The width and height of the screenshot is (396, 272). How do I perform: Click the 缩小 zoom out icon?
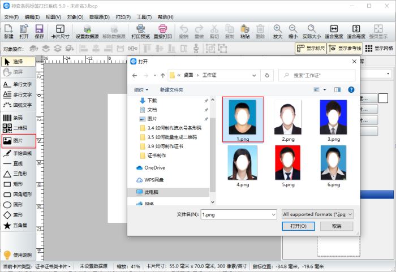pyautogui.click(x=293, y=31)
